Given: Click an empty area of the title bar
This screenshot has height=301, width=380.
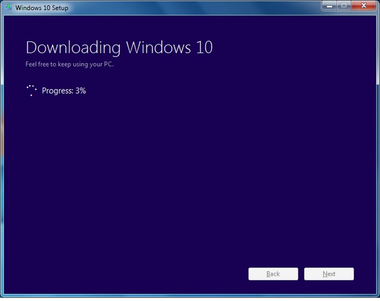Looking at the screenshot, I should coord(194,8).
